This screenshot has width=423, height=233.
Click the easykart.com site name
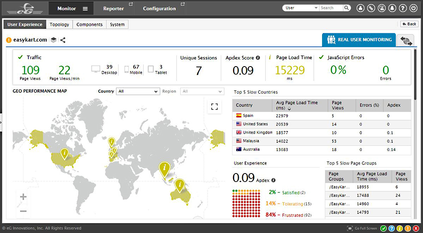tap(30, 40)
